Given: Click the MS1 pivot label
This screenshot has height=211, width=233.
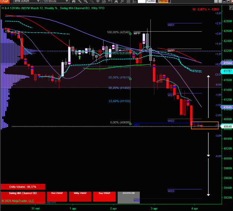Looking at the screenshot, I should coord(137,125).
